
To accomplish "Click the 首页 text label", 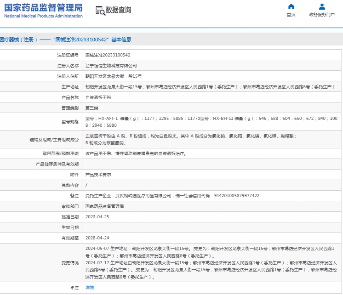I will point(291,15).
